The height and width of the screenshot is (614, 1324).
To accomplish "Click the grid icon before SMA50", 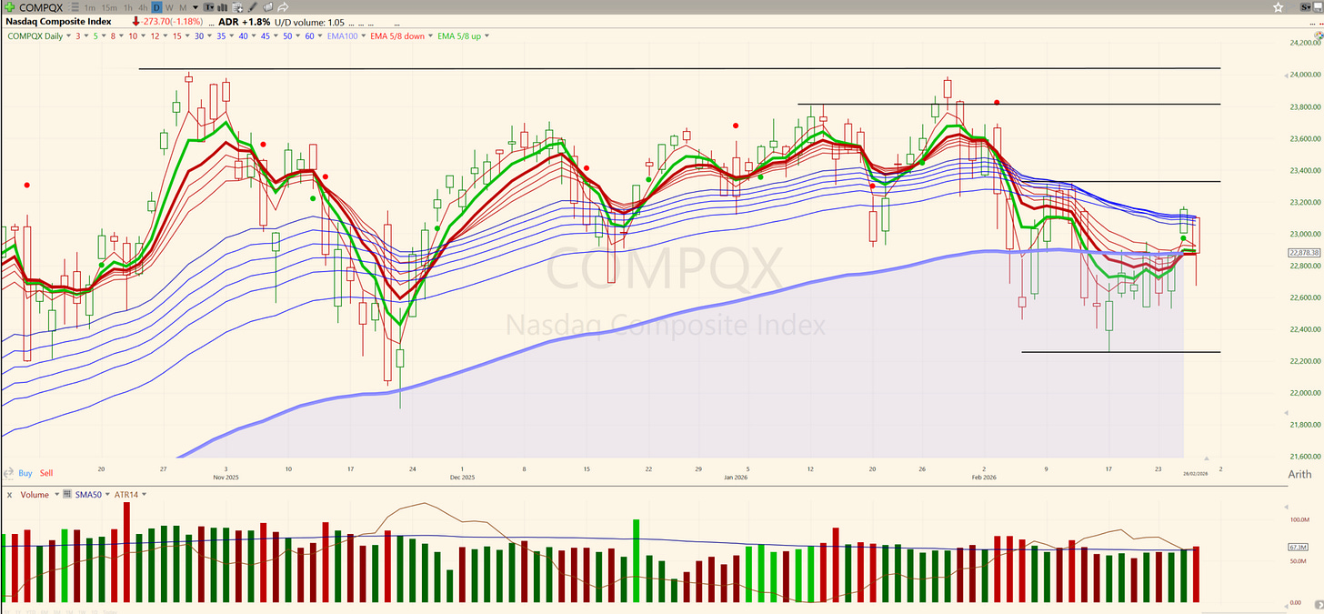I will pos(67,493).
